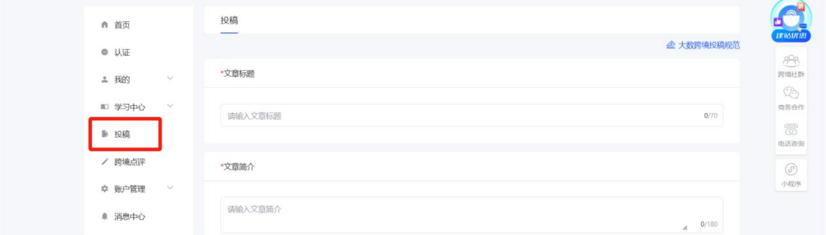Click the bell icon beside 消息中心
The width and height of the screenshot is (826, 235).
coord(104,216)
